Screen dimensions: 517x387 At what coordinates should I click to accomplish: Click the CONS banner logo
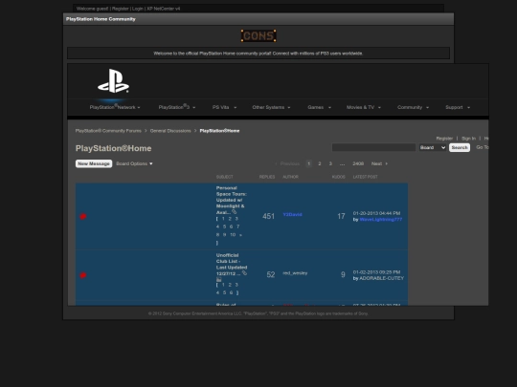(258, 35)
